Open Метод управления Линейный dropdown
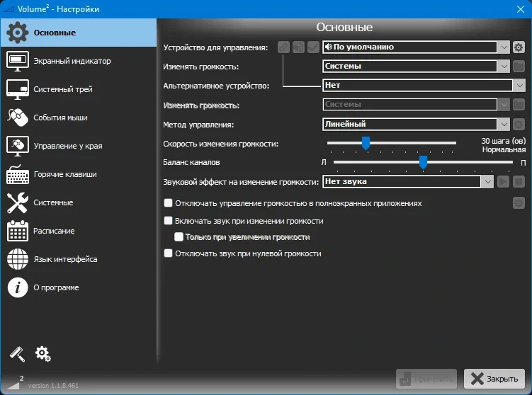 416,124
